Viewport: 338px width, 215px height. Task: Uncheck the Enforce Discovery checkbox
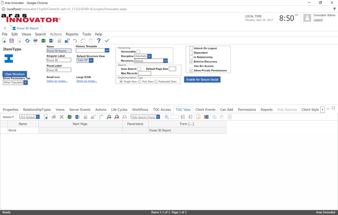click(x=191, y=62)
